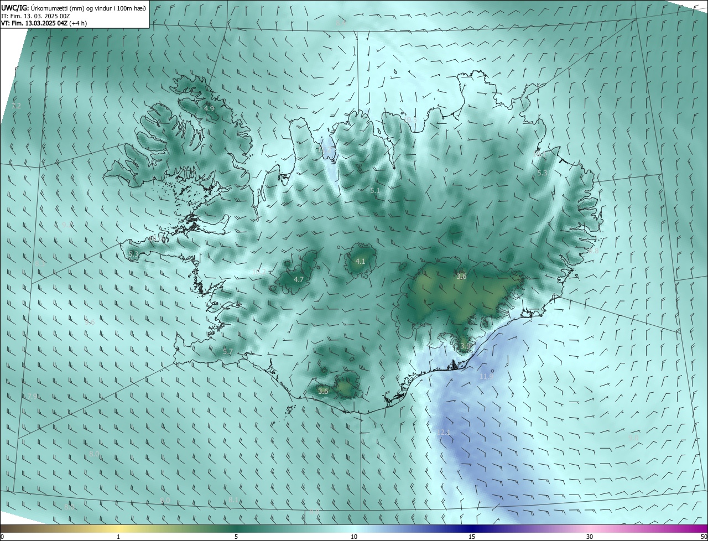The height and width of the screenshot is (541, 708).
Task: Click the 12.1 value in the blue band
Action: coord(444,433)
